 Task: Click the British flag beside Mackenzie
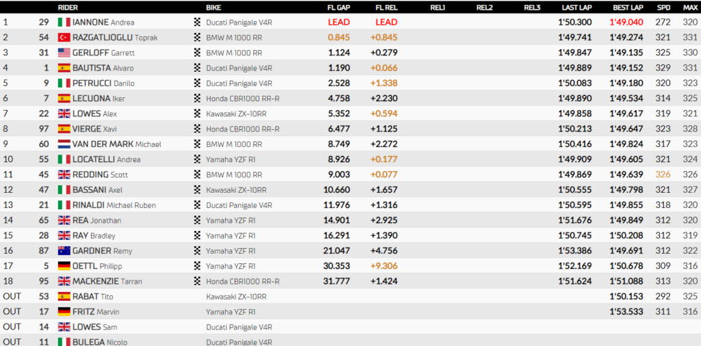pos(64,281)
